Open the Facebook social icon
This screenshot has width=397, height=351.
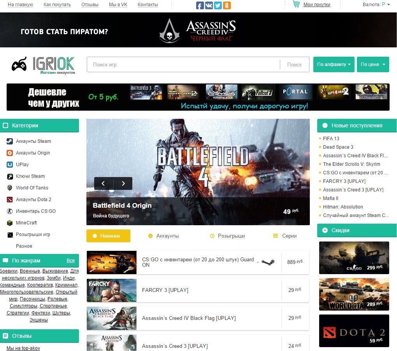[x=200, y=5]
